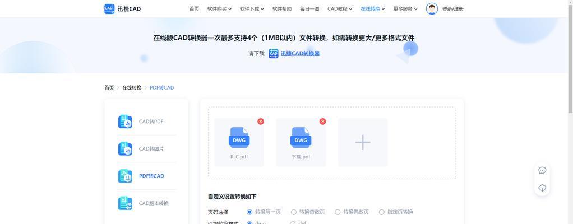Click the page vertical scrollbar thumb
573x224 pixels.
[x=570, y=58]
